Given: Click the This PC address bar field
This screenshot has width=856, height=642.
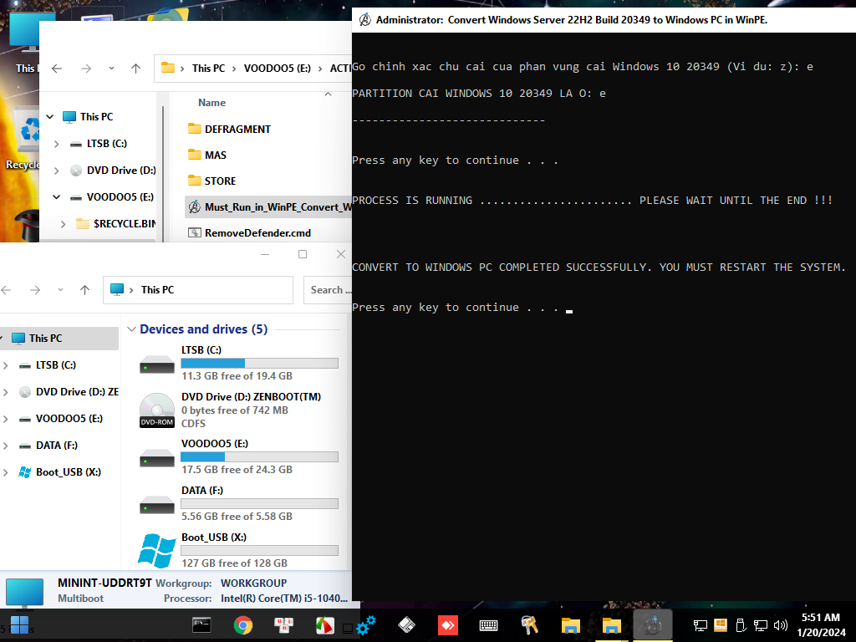Looking at the screenshot, I should (x=198, y=290).
